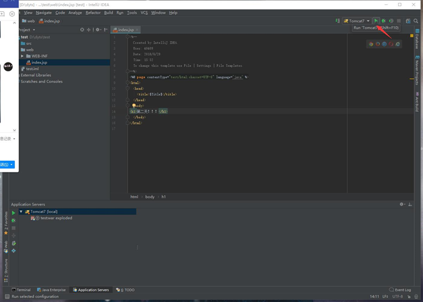Click the html breadcrumb below editor
423x302 pixels.
coord(135,197)
